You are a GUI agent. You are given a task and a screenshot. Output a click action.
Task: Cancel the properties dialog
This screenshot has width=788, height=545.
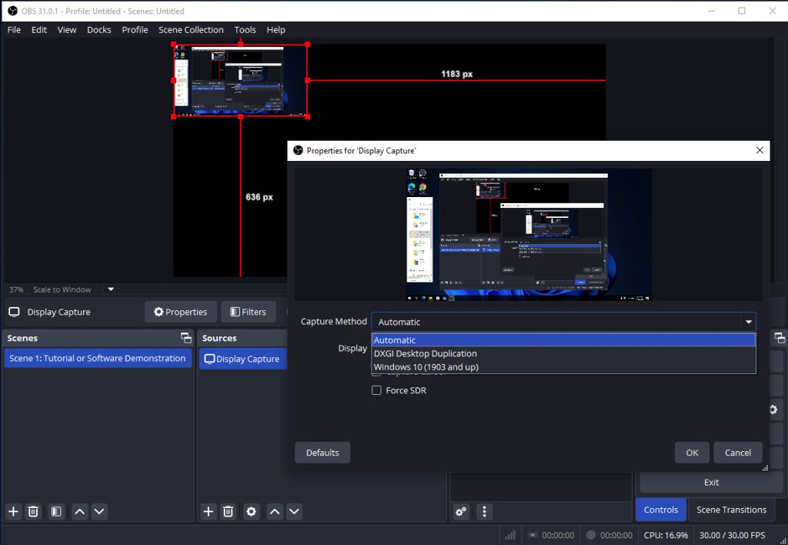(738, 453)
